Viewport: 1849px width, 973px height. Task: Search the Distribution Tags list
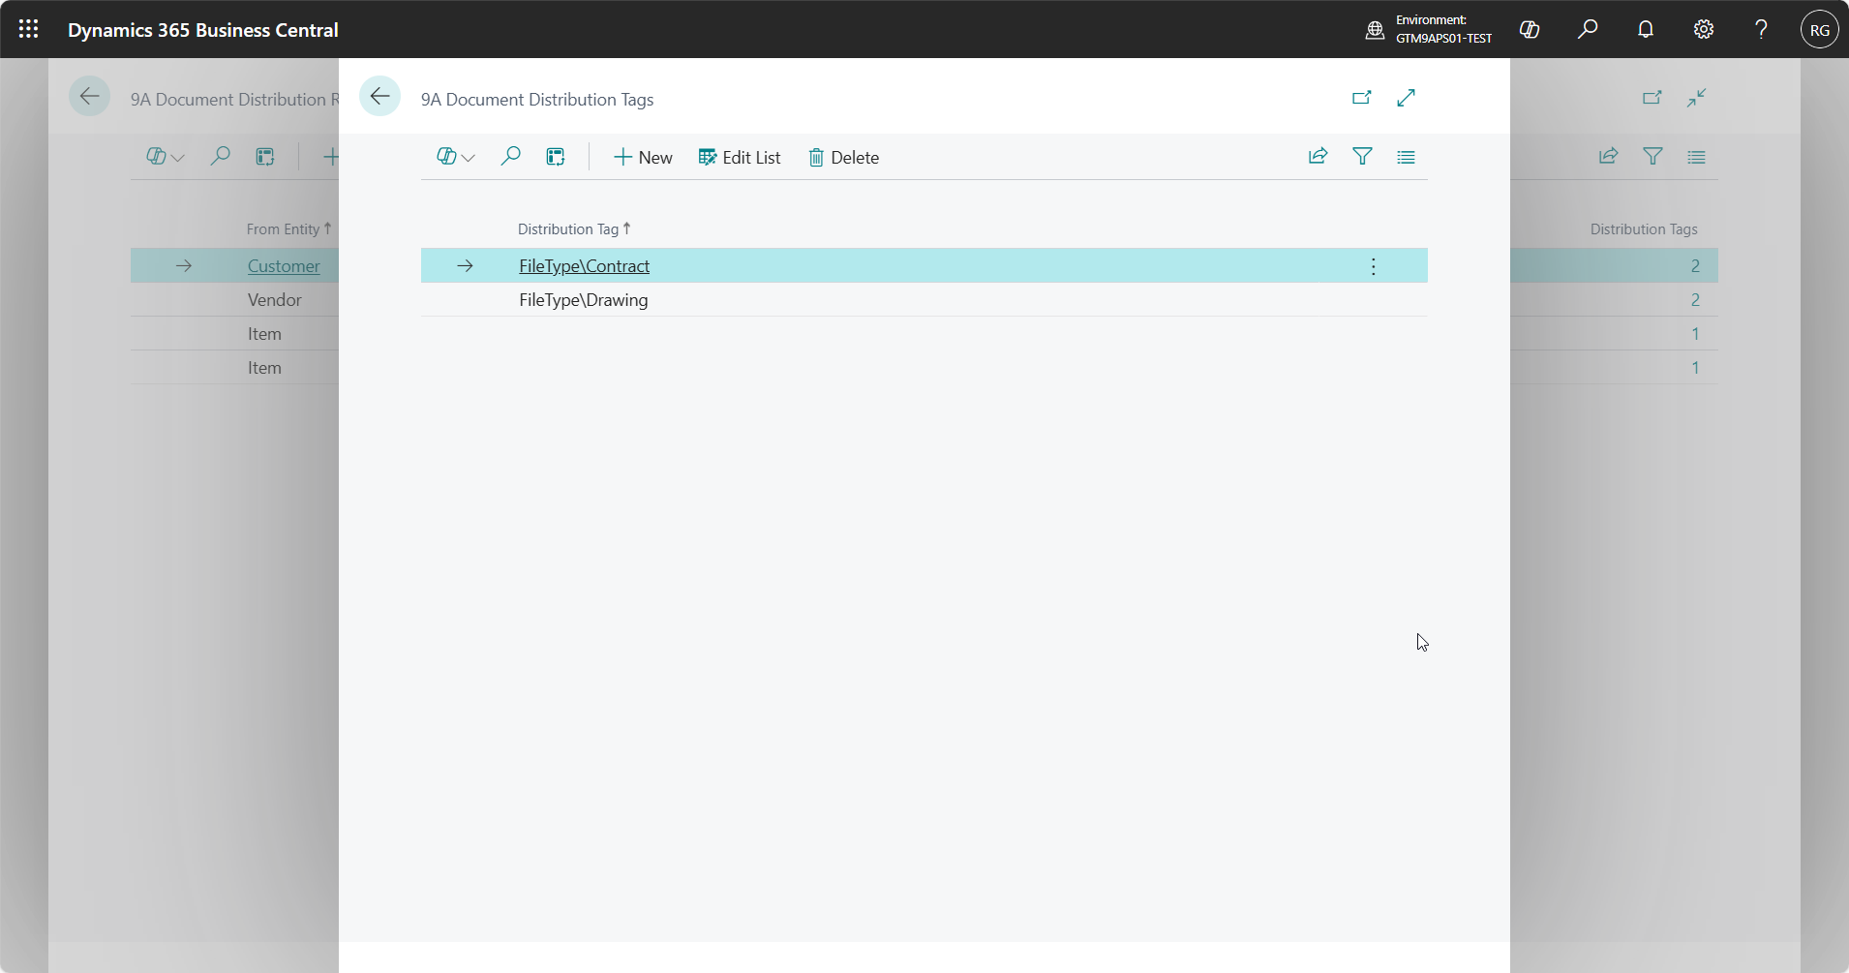[510, 157]
